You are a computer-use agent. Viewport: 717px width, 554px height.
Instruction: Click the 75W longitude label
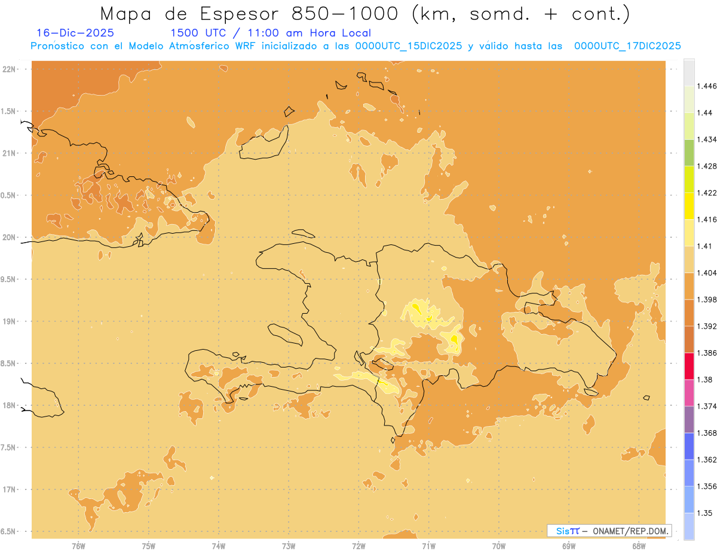tap(149, 546)
